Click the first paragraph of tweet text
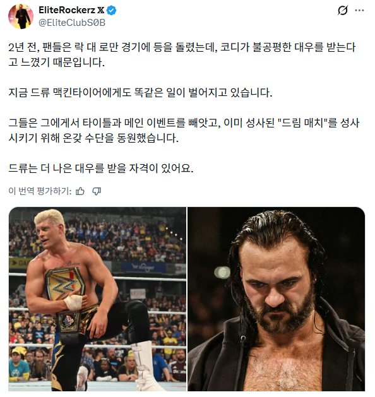Screen dimensions: 375x397 click(182, 55)
